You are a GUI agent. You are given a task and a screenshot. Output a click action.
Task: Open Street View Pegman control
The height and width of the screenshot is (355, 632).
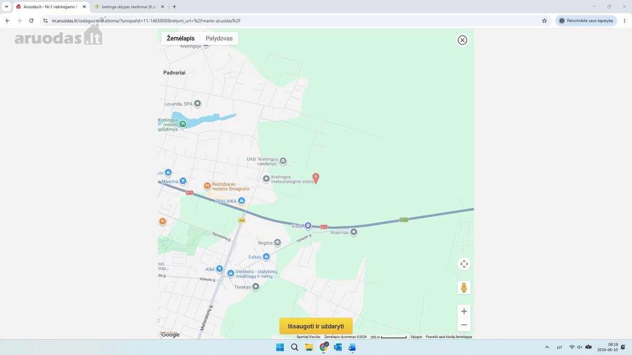pos(464,288)
